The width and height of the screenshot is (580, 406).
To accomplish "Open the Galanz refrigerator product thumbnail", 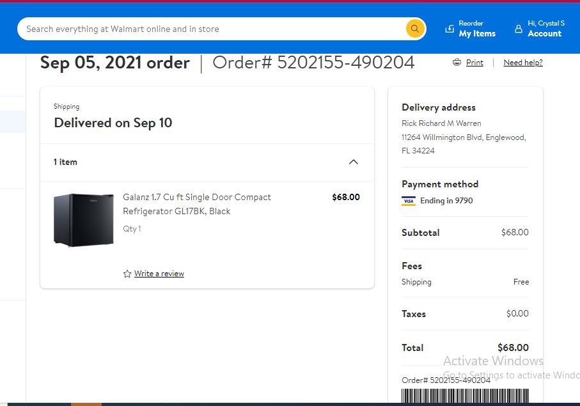I will coord(84,220).
